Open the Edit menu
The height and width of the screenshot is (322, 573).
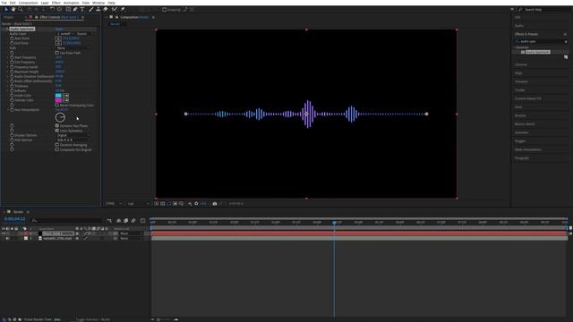(13, 3)
